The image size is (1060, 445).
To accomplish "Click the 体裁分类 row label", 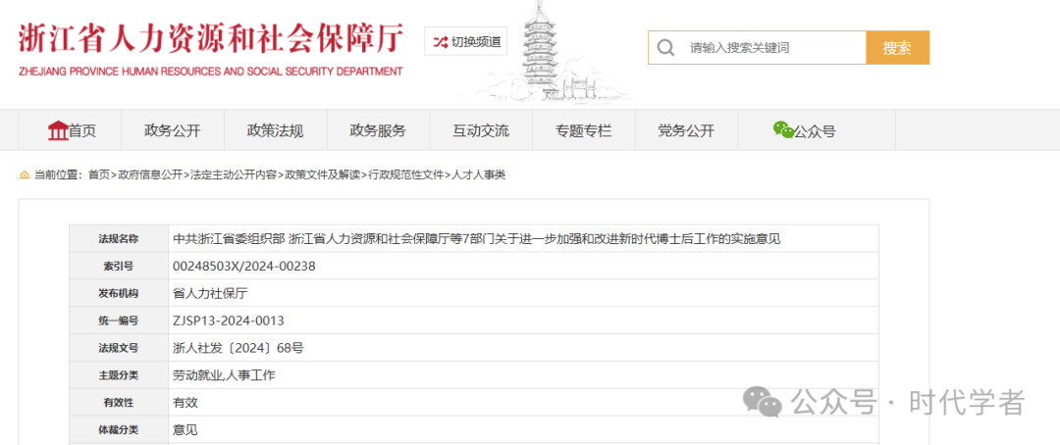I will pos(119,429).
